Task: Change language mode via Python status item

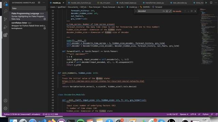Action: [x=205, y=115]
